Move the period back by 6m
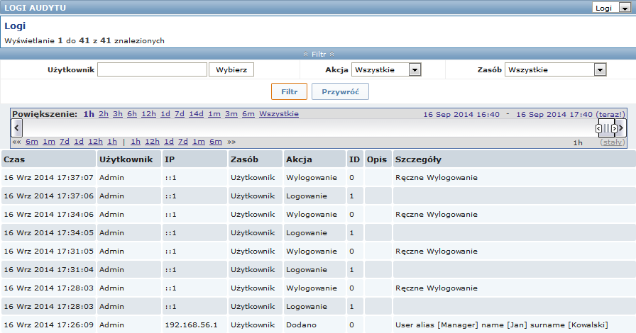 coord(32,142)
